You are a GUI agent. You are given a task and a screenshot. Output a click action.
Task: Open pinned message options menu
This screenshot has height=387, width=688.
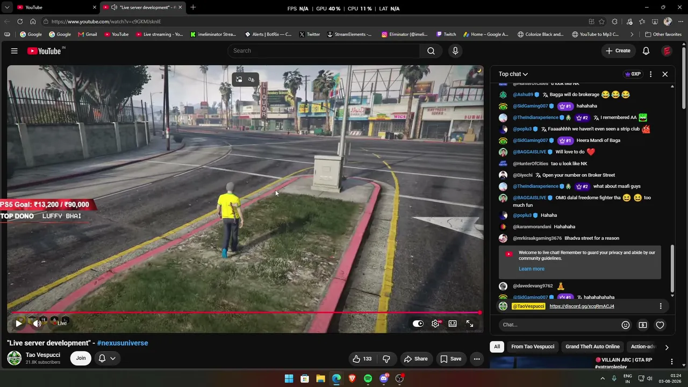point(661,306)
